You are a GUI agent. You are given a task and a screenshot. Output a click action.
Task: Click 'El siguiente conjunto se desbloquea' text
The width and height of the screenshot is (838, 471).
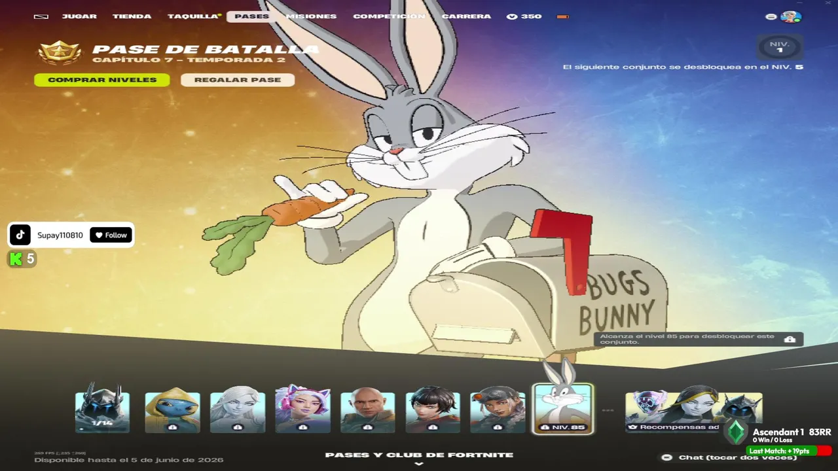click(683, 67)
